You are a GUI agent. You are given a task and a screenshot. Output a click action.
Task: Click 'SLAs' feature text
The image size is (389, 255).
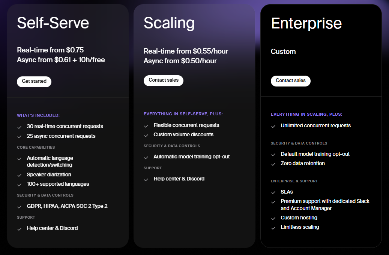(x=287, y=192)
